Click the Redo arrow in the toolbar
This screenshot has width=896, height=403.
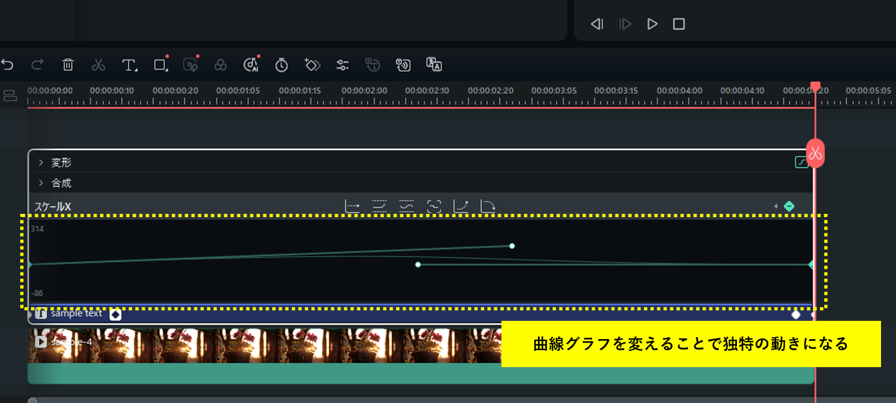37,65
